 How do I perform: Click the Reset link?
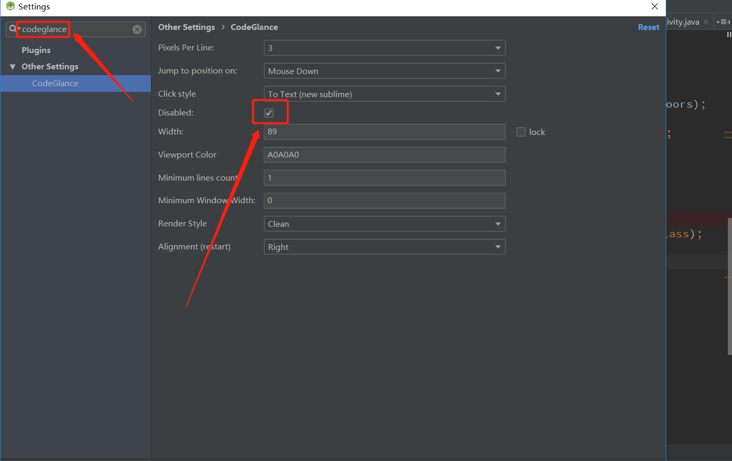648,27
